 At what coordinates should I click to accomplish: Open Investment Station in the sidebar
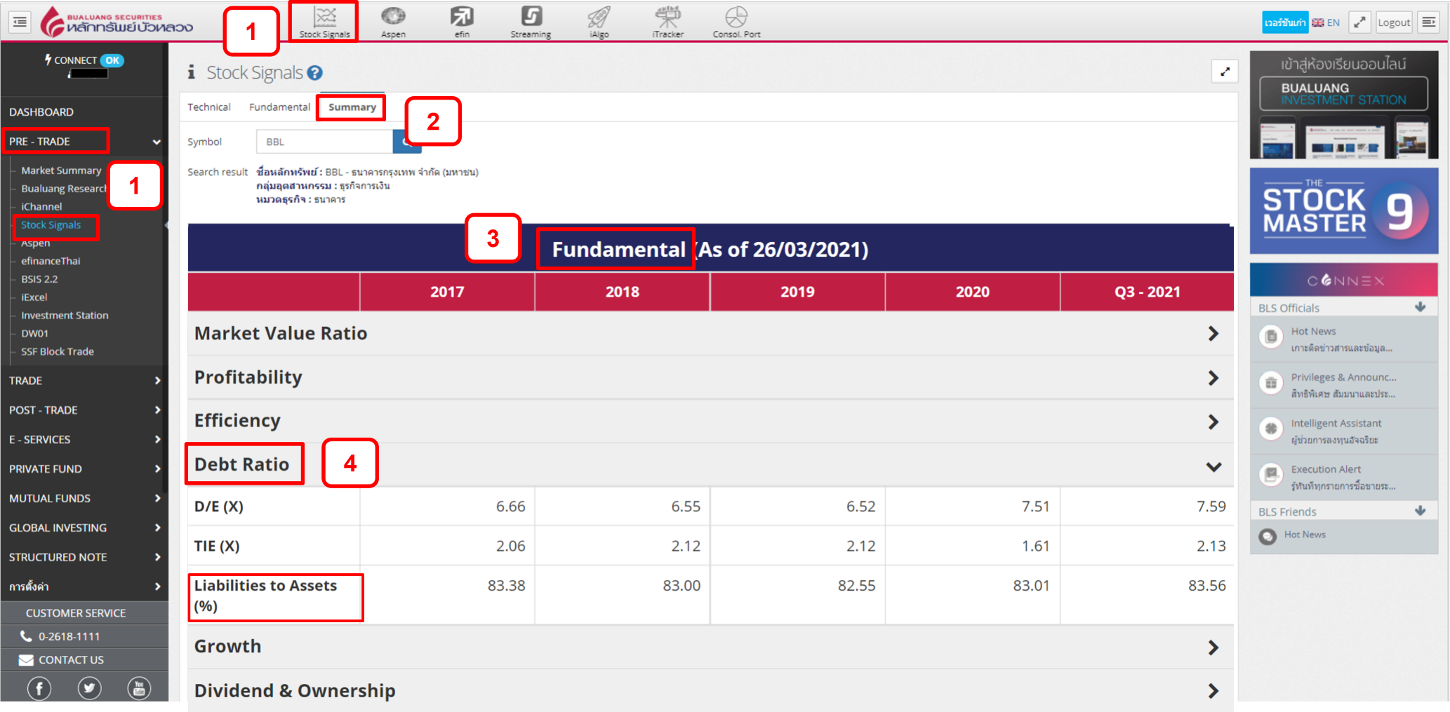[x=65, y=316]
